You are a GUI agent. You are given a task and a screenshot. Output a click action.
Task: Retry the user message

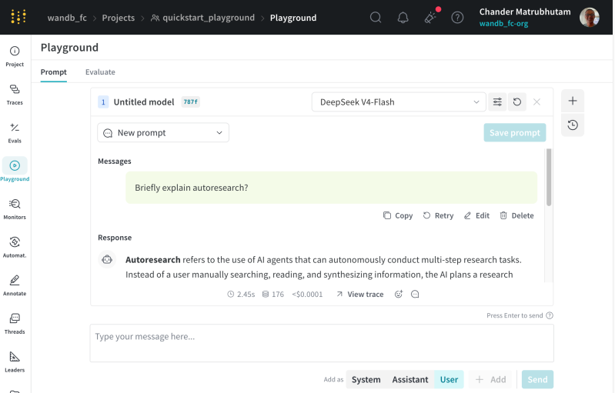pos(438,215)
